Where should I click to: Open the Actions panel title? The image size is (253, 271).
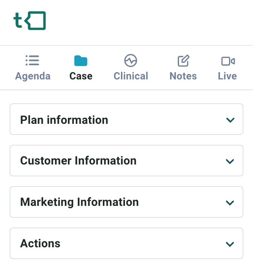40,244
